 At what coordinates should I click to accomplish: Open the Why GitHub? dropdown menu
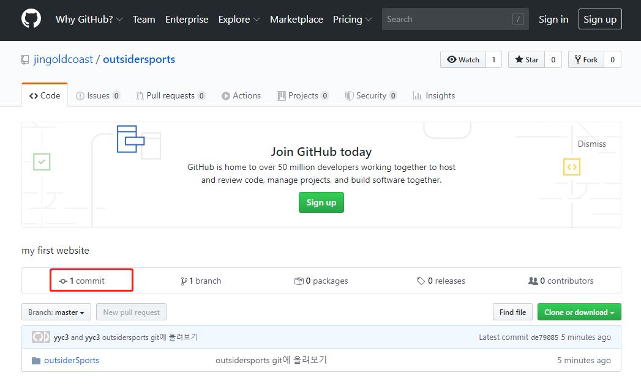point(89,19)
